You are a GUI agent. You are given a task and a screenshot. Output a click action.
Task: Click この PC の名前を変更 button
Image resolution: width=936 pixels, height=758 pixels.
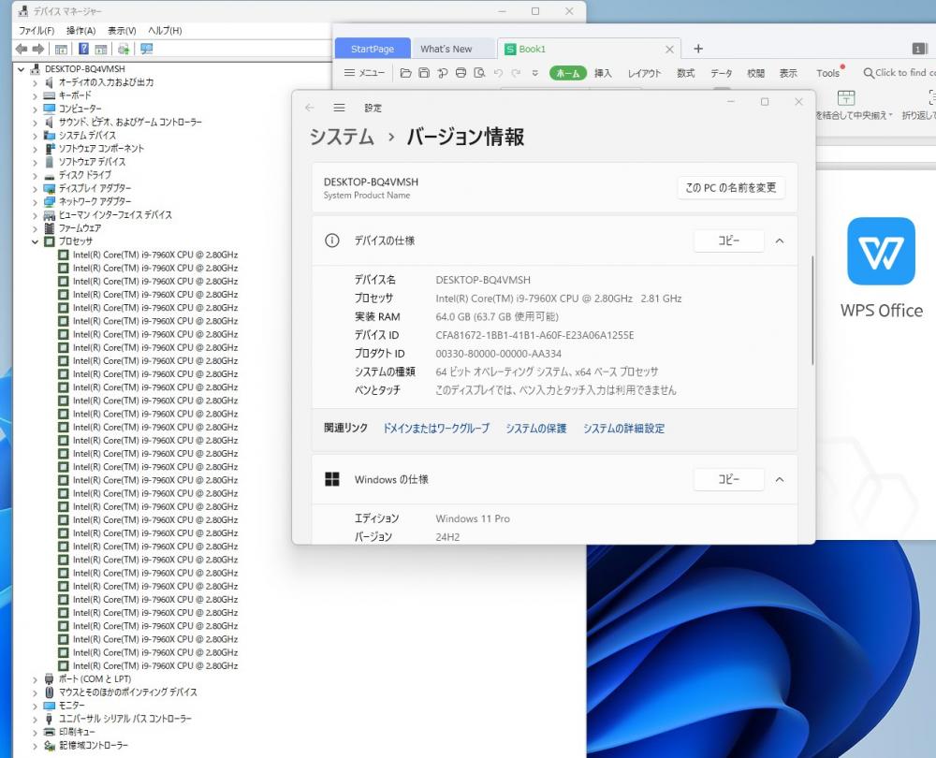tap(731, 187)
